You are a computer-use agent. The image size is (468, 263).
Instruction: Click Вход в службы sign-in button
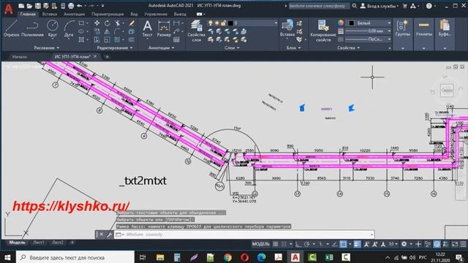380,6
